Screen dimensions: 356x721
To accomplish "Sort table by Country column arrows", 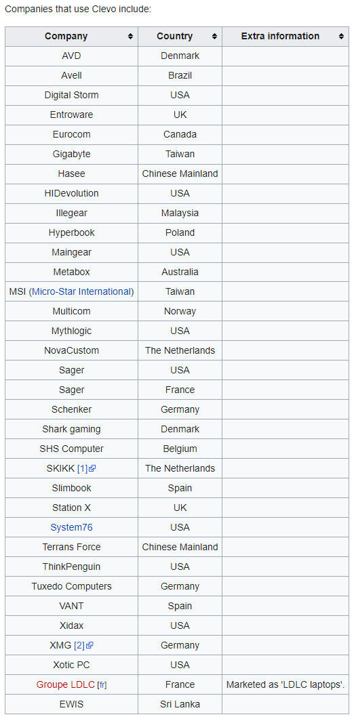I will pos(214,37).
